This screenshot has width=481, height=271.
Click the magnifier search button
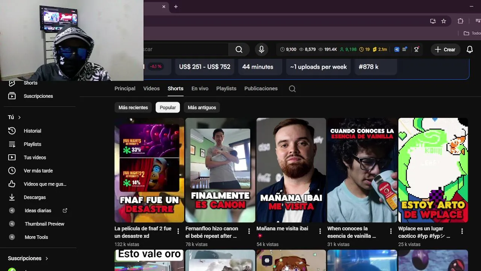239,49
